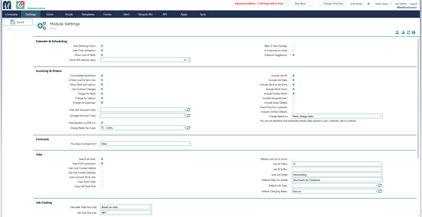
Task: Refresh the Carriage Nominal Code list
Action: tap(189, 116)
